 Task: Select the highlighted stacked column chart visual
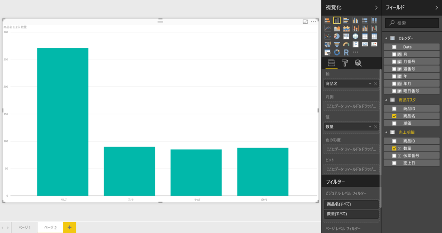pyautogui.click(x=337, y=20)
